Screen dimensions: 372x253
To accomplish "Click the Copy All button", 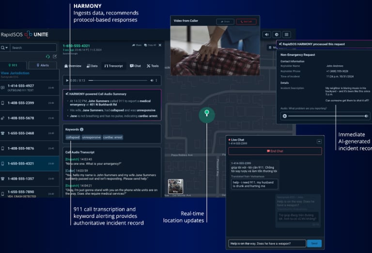I will coord(150,45).
